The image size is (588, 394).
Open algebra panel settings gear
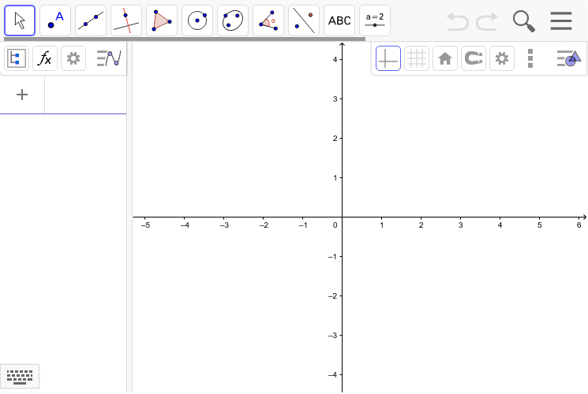pos(73,58)
